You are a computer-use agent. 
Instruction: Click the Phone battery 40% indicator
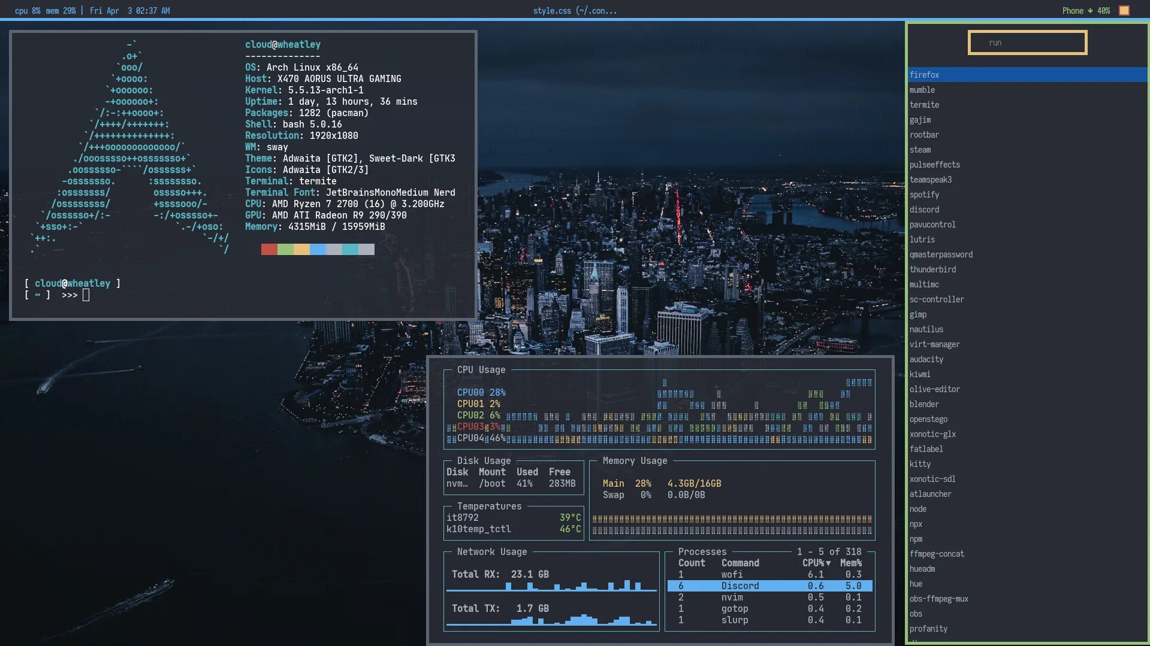tap(1086, 11)
